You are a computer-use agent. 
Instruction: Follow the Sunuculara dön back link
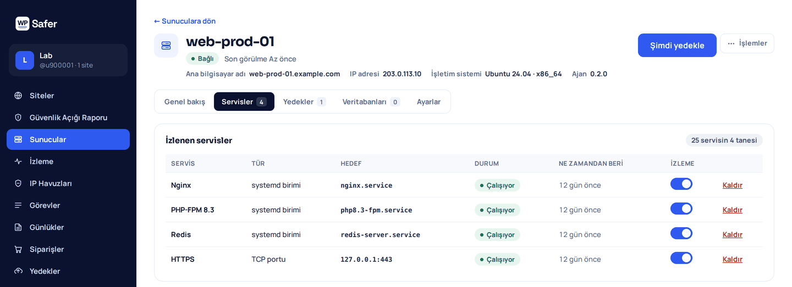[185, 21]
